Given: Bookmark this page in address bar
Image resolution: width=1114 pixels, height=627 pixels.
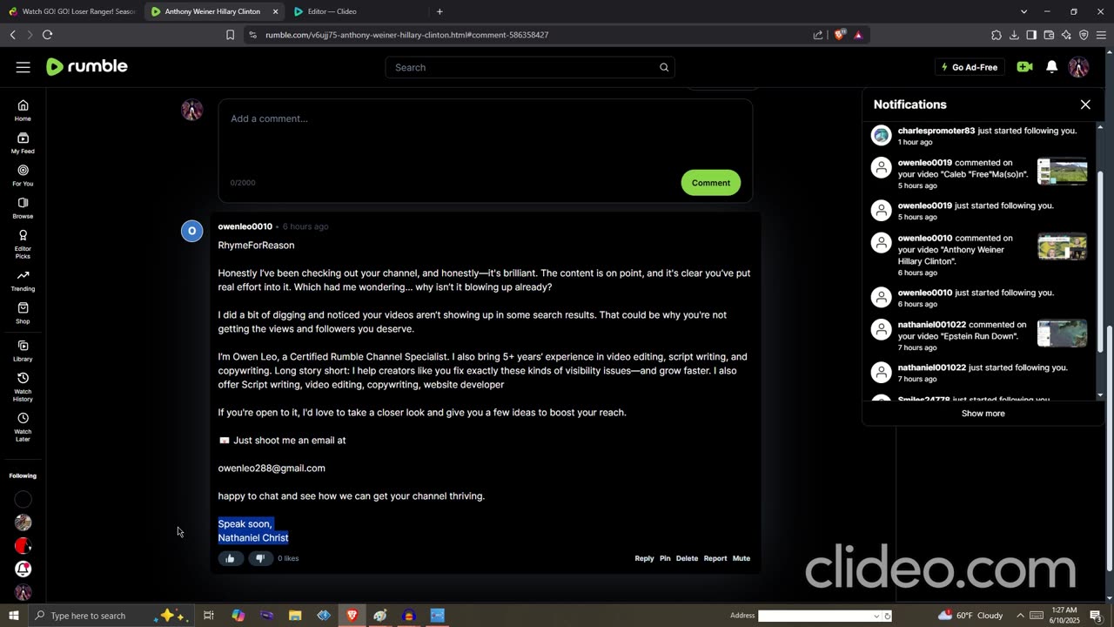Looking at the screenshot, I should pos(230,35).
